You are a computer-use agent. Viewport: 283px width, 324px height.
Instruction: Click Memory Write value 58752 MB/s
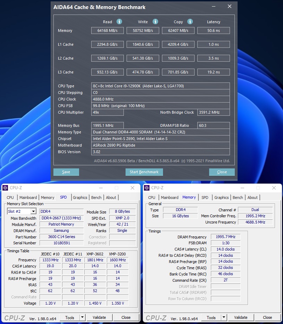click(143, 30)
